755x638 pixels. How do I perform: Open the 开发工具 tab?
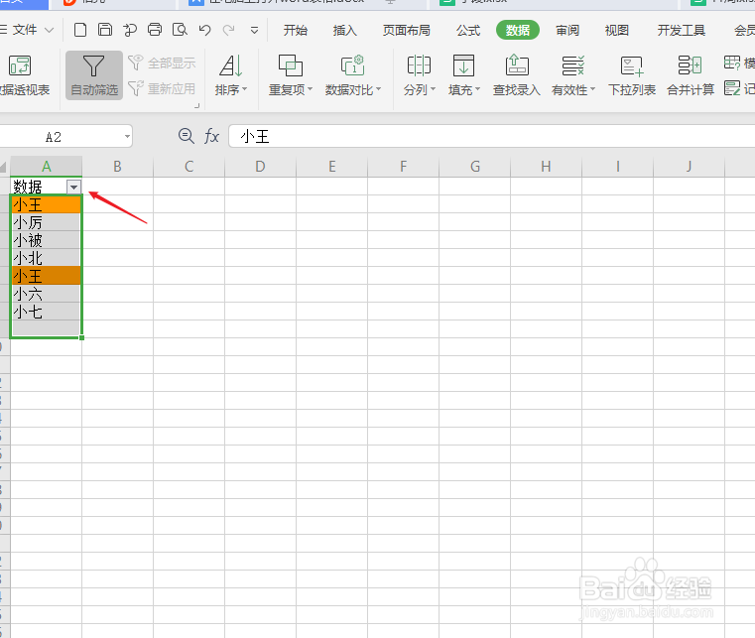(682, 31)
